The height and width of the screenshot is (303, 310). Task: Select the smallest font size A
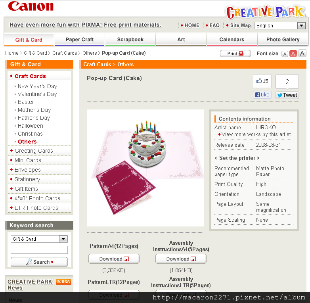(x=285, y=54)
